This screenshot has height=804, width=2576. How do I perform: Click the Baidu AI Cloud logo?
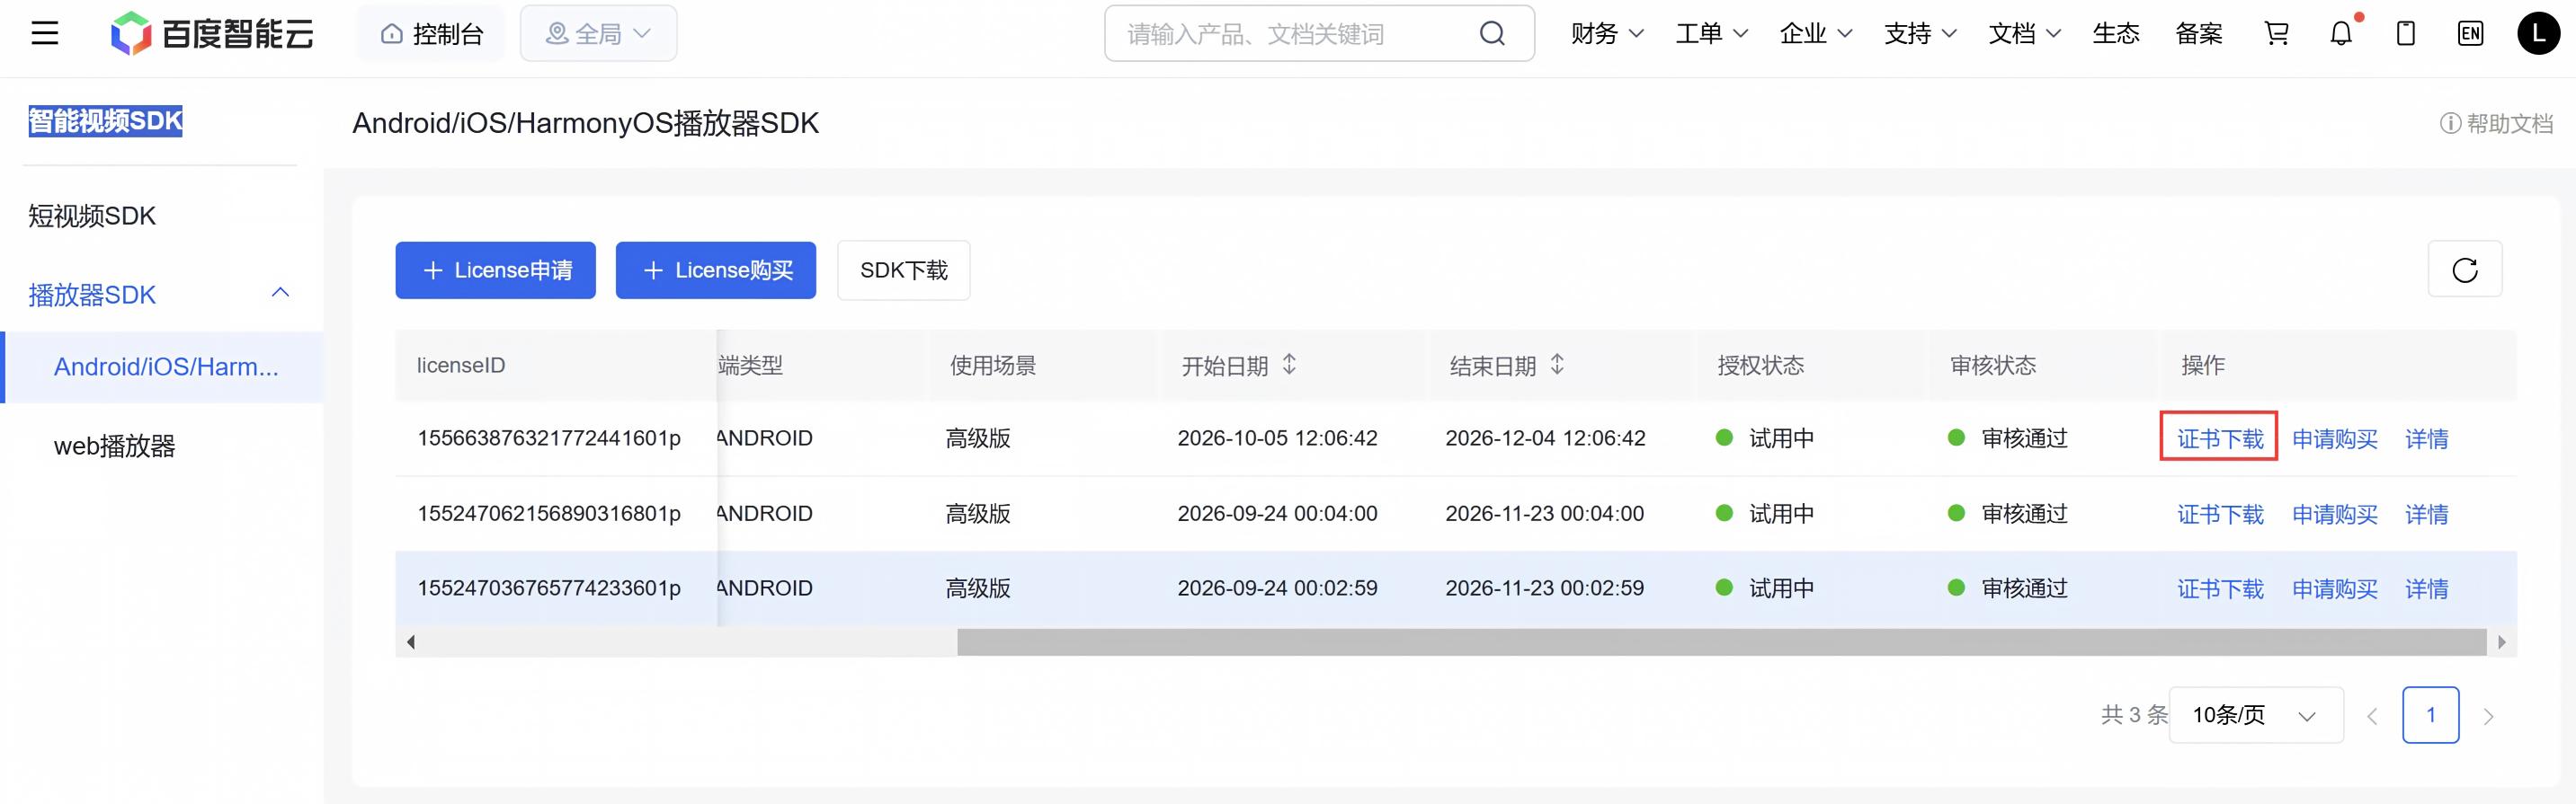pyautogui.click(x=212, y=34)
